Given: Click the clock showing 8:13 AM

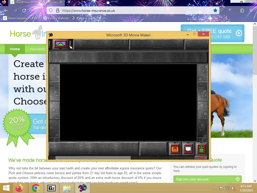Looking at the screenshot, I should coord(246,188).
